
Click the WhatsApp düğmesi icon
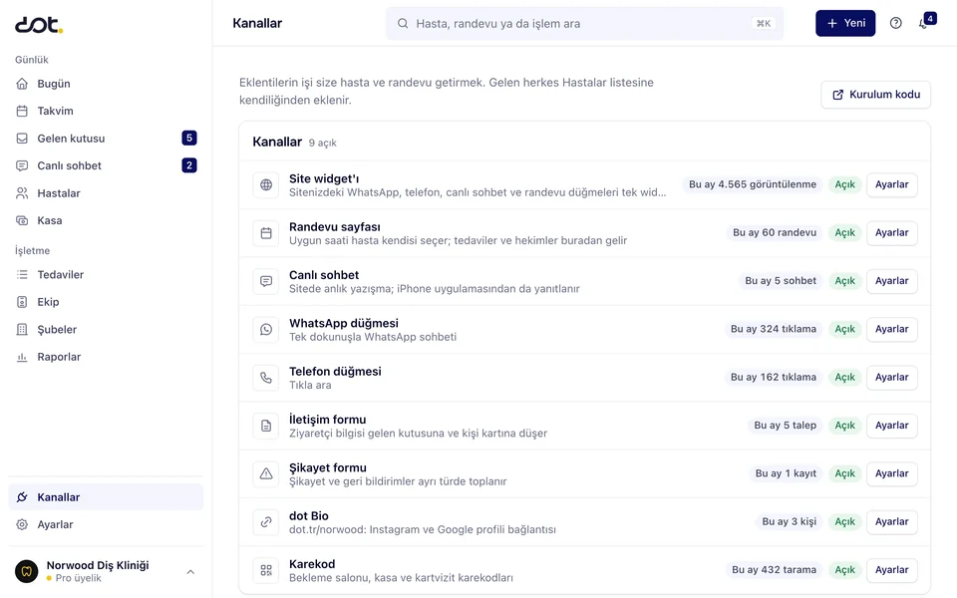[266, 330]
